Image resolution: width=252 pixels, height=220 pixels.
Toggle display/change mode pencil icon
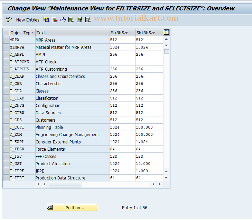click(x=9, y=20)
